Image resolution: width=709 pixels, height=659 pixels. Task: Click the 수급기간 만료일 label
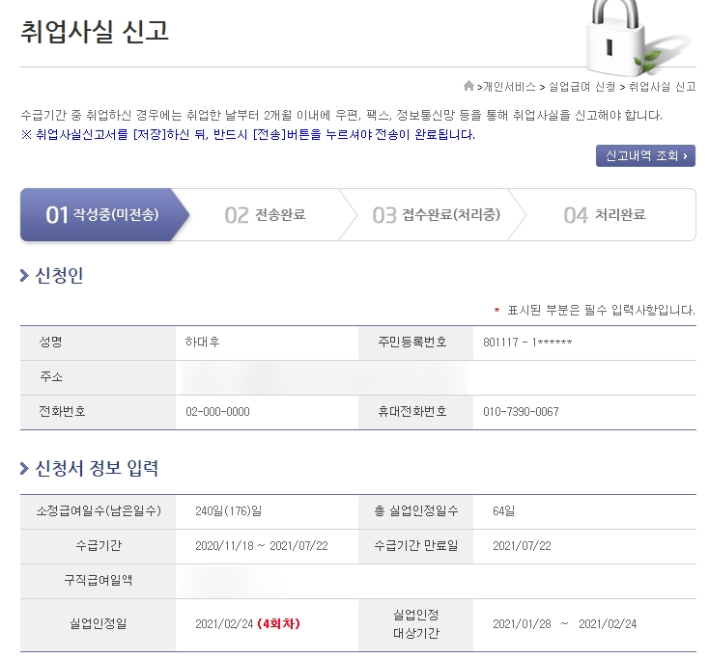416,545
